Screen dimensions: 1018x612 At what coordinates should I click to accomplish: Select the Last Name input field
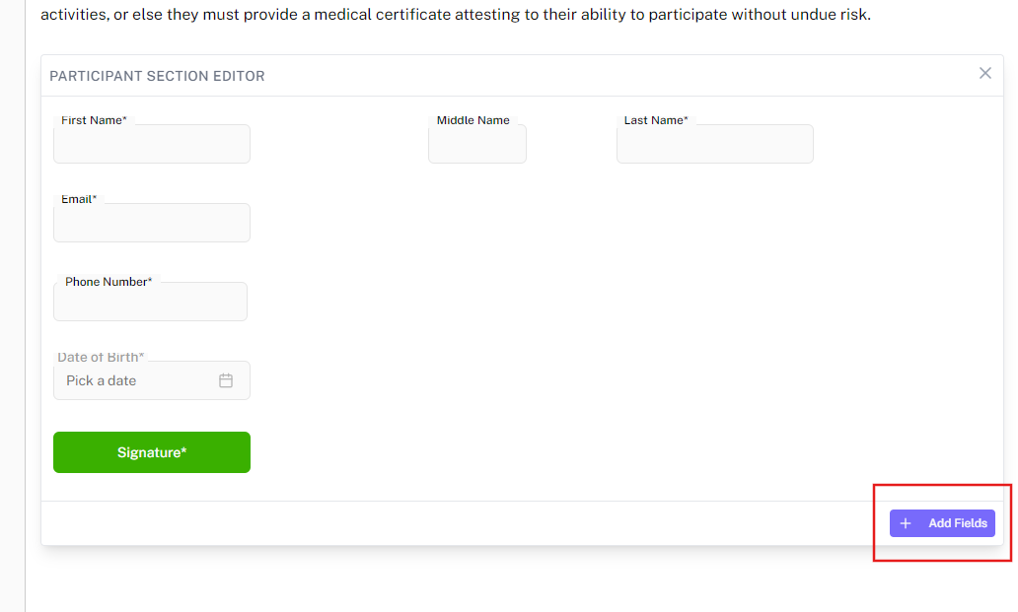tap(714, 146)
